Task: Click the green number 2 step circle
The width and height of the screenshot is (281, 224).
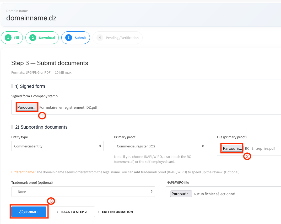Action: point(33,38)
